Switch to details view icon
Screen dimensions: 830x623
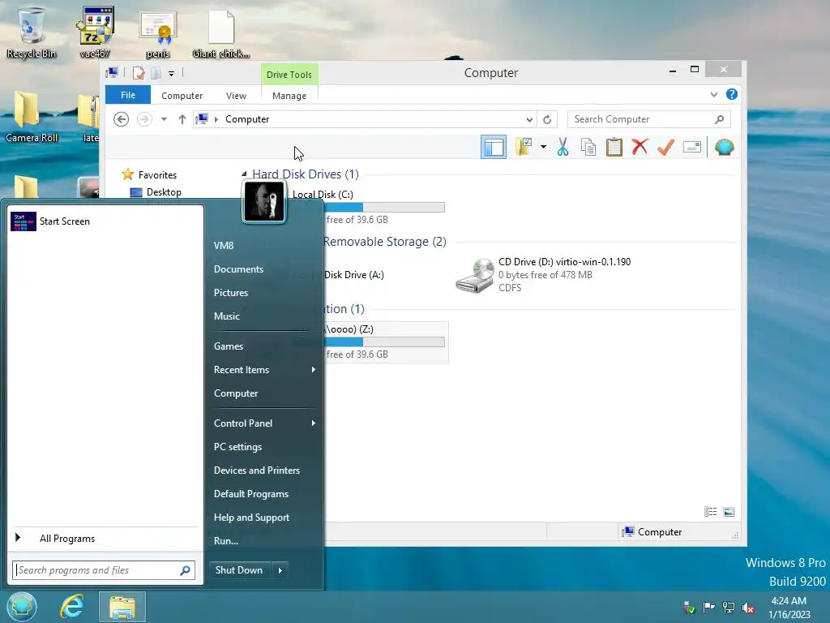pyautogui.click(x=710, y=512)
